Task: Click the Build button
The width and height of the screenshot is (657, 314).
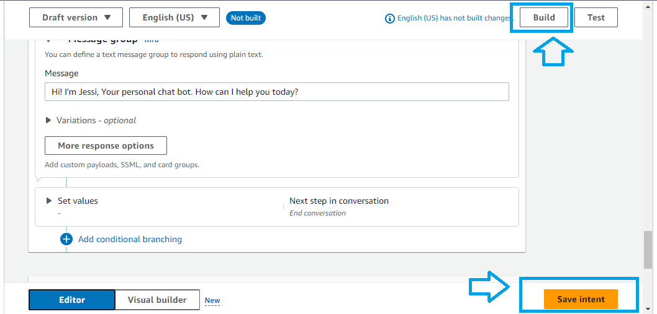Action: pyautogui.click(x=544, y=17)
